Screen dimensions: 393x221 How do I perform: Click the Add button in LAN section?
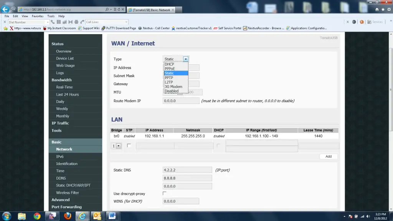329,157
